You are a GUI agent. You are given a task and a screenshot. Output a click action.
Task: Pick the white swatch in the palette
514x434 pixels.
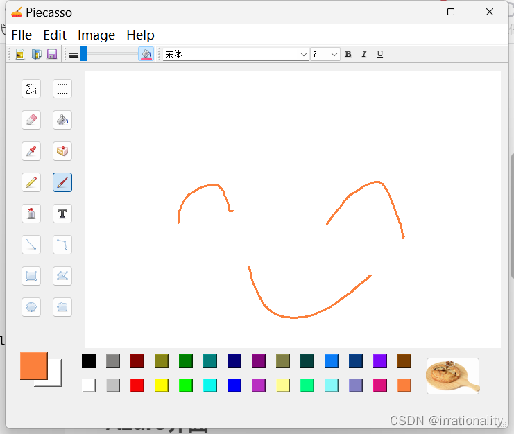(89, 385)
